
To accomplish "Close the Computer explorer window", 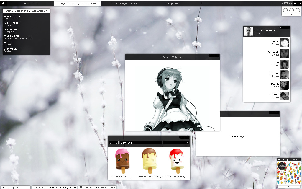I will pos(188,137).
